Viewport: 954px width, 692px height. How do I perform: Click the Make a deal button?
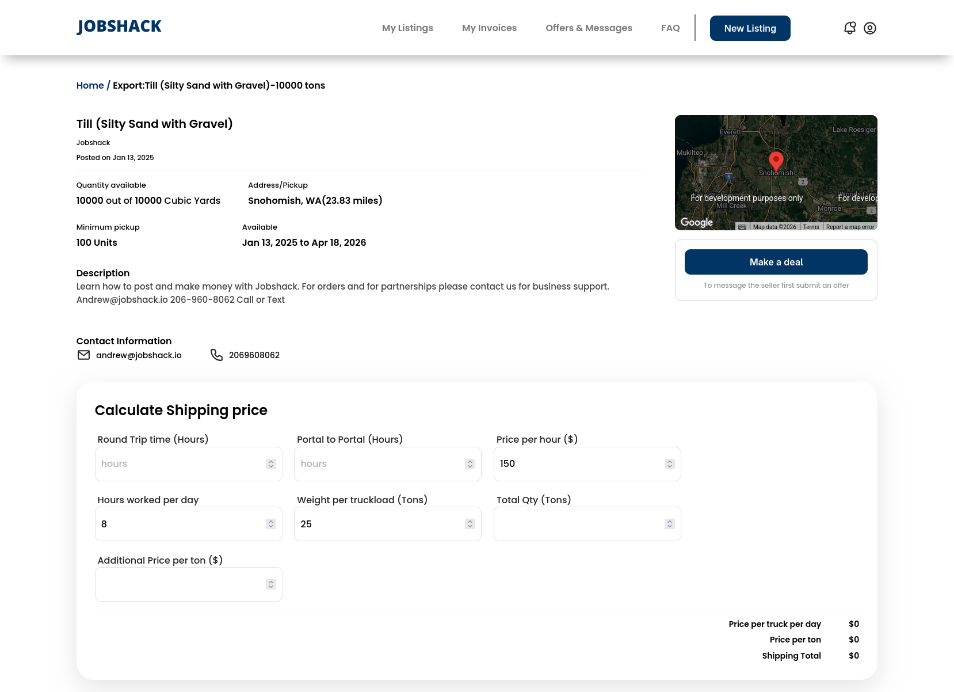[x=776, y=262]
